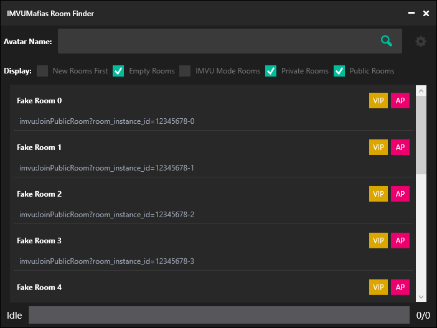The height and width of the screenshot is (328, 437).
Task: Minimize the Room Finder window
Action: pyautogui.click(x=411, y=13)
